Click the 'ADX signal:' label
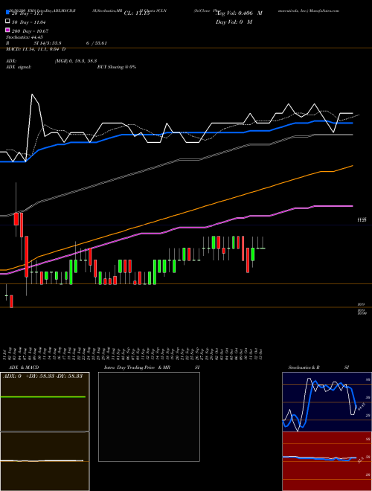 19,67
